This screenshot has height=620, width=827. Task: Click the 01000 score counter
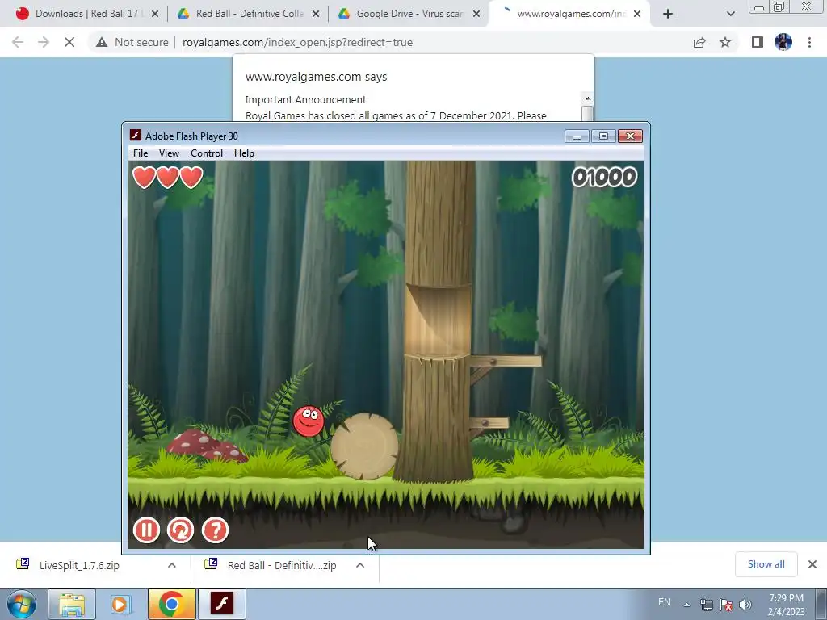[604, 177]
